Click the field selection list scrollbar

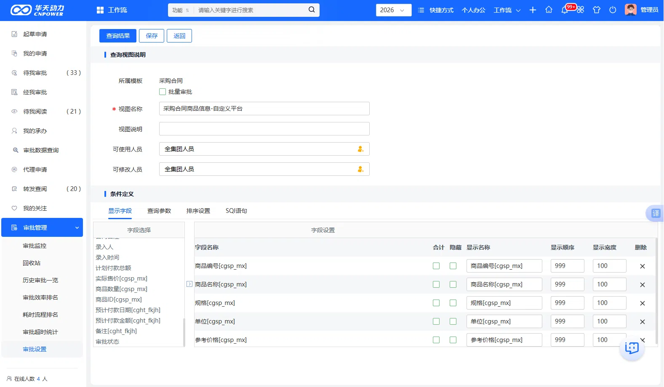click(x=184, y=332)
